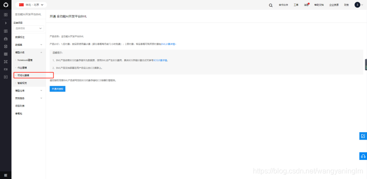Viewport: 367px width, 179px height.
Task: Click the play-square icon in dark sidebar
Action: tap(6, 77)
